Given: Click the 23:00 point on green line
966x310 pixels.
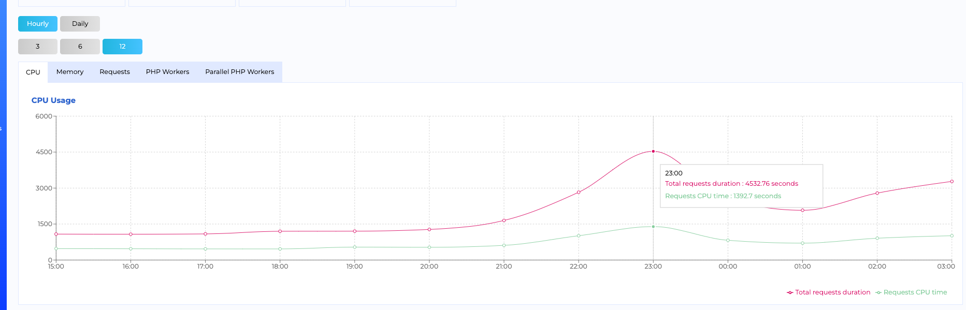Looking at the screenshot, I should tap(653, 227).
